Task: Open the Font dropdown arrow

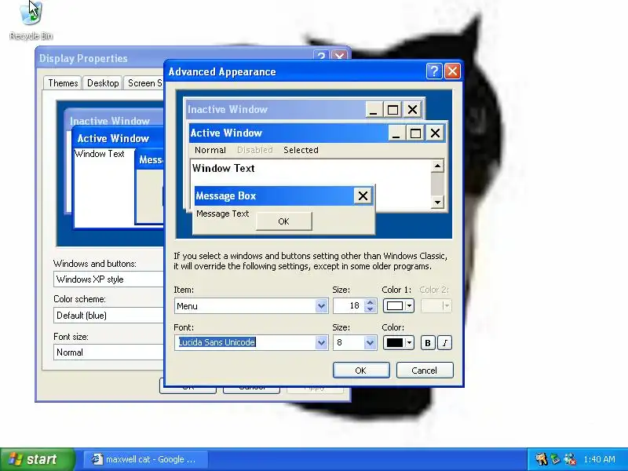Action: click(x=321, y=343)
